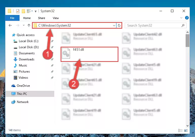Click the search magnifier icon
Image resolution: width=195 pixels, height=137 pixels.
183,26
